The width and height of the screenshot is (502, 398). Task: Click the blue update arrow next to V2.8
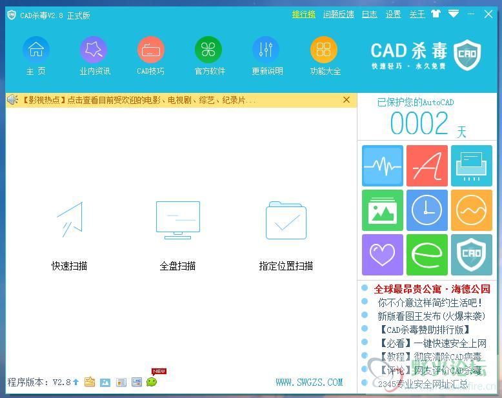pyautogui.click(x=75, y=382)
